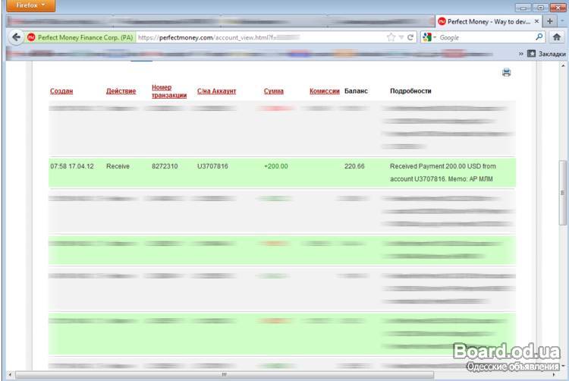Reload the page using the refresh icon
This screenshot has width=569, height=381.
tap(410, 37)
